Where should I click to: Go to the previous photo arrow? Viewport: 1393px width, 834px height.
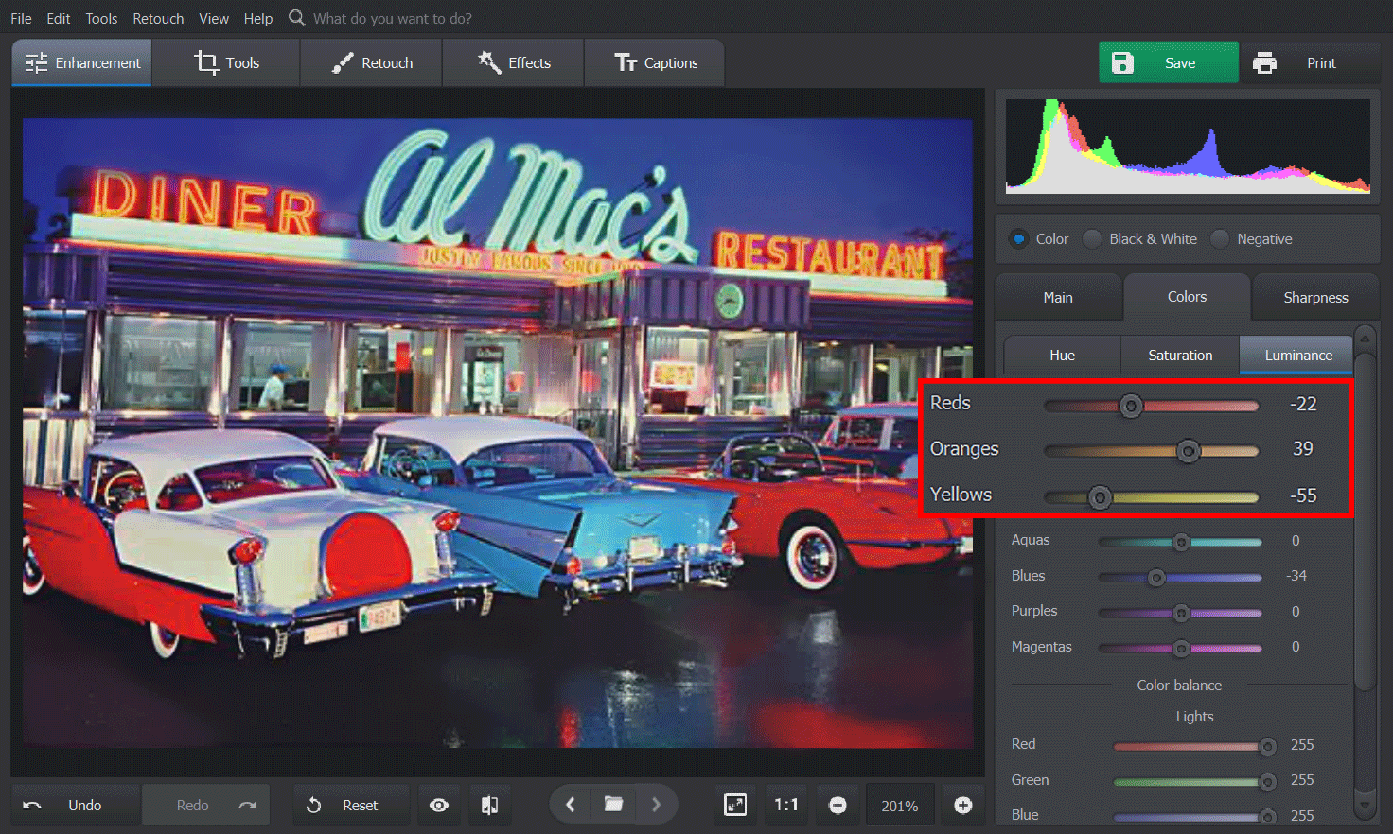click(571, 805)
